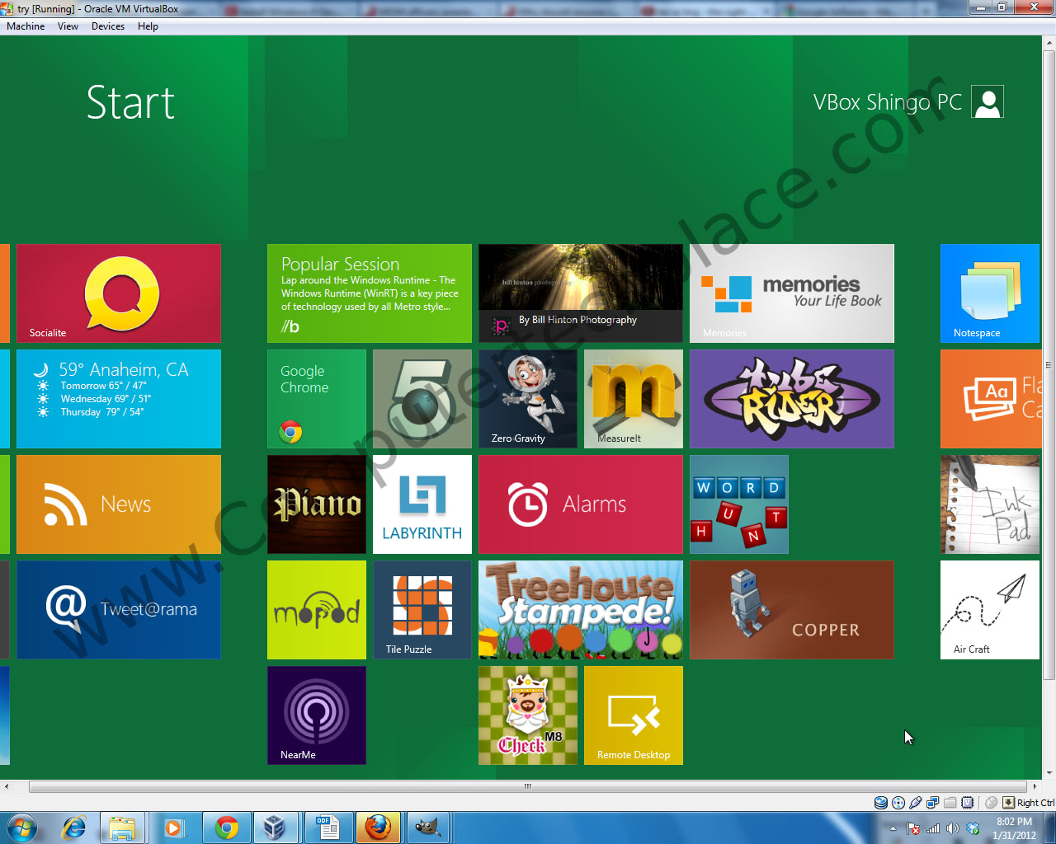The width and height of the screenshot is (1056, 844).
Task: Open the ODF document app in the taskbar
Action: [x=328, y=828]
